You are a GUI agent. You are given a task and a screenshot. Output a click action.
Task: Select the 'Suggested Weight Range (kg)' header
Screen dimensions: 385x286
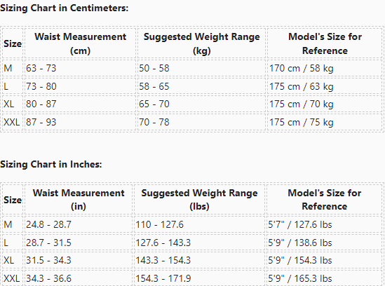[201, 43]
